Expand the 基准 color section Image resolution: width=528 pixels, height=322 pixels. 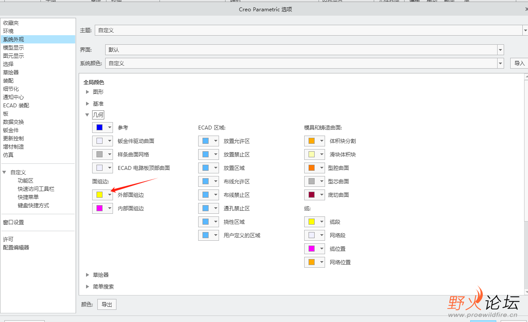(x=87, y=104)
